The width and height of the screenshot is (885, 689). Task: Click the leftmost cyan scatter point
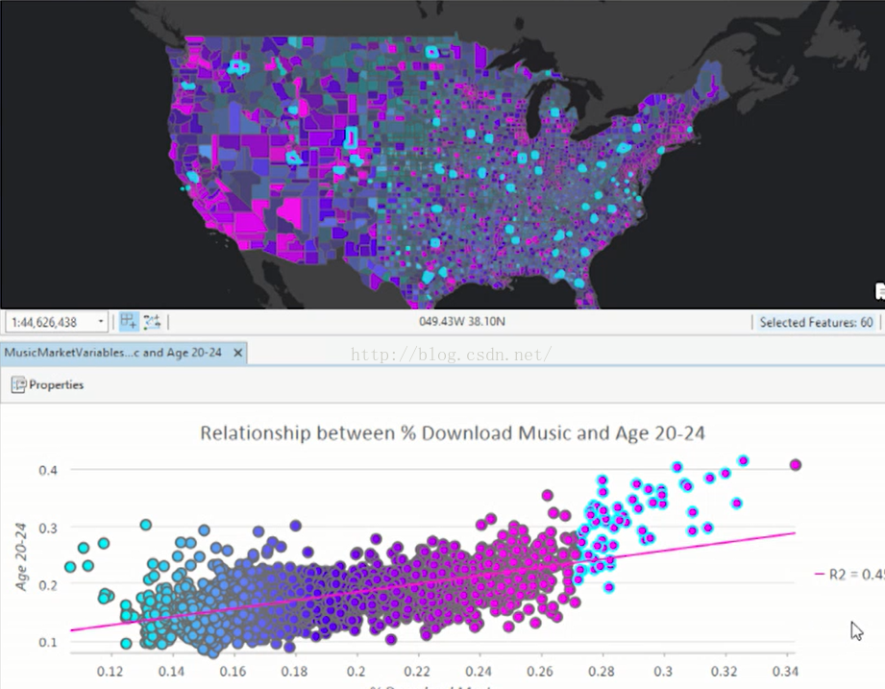(69, 567)
